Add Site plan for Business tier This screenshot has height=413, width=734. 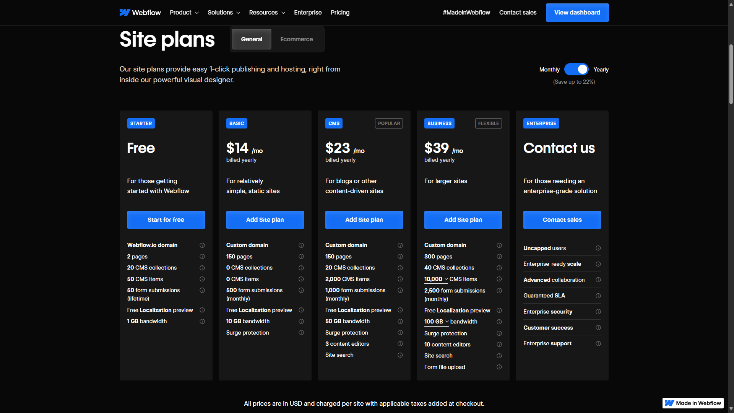coord(463,220)
